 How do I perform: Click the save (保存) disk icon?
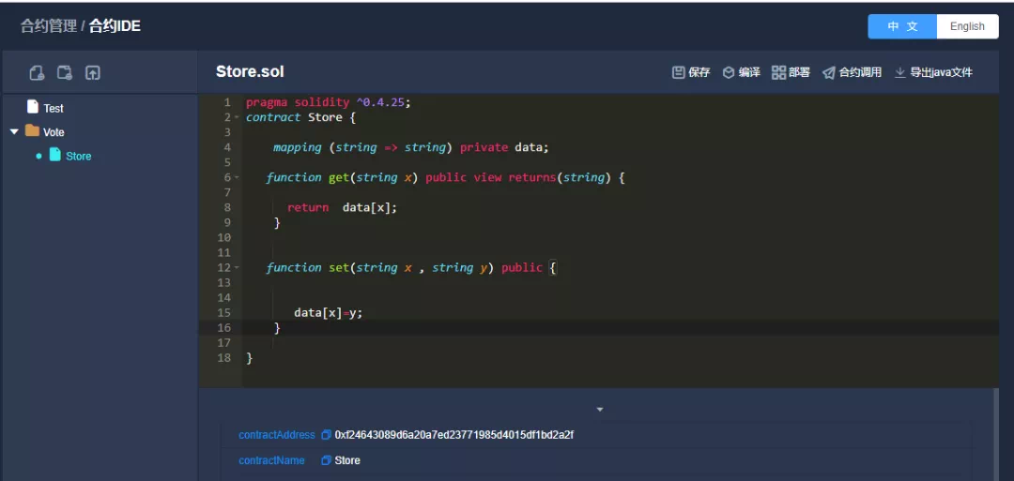[679, 72]
